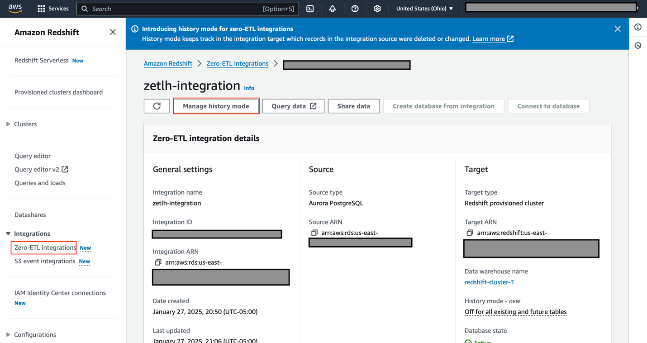Collapse the Integrations navigation section
The image size is (647, 343).
click(8, 233)
